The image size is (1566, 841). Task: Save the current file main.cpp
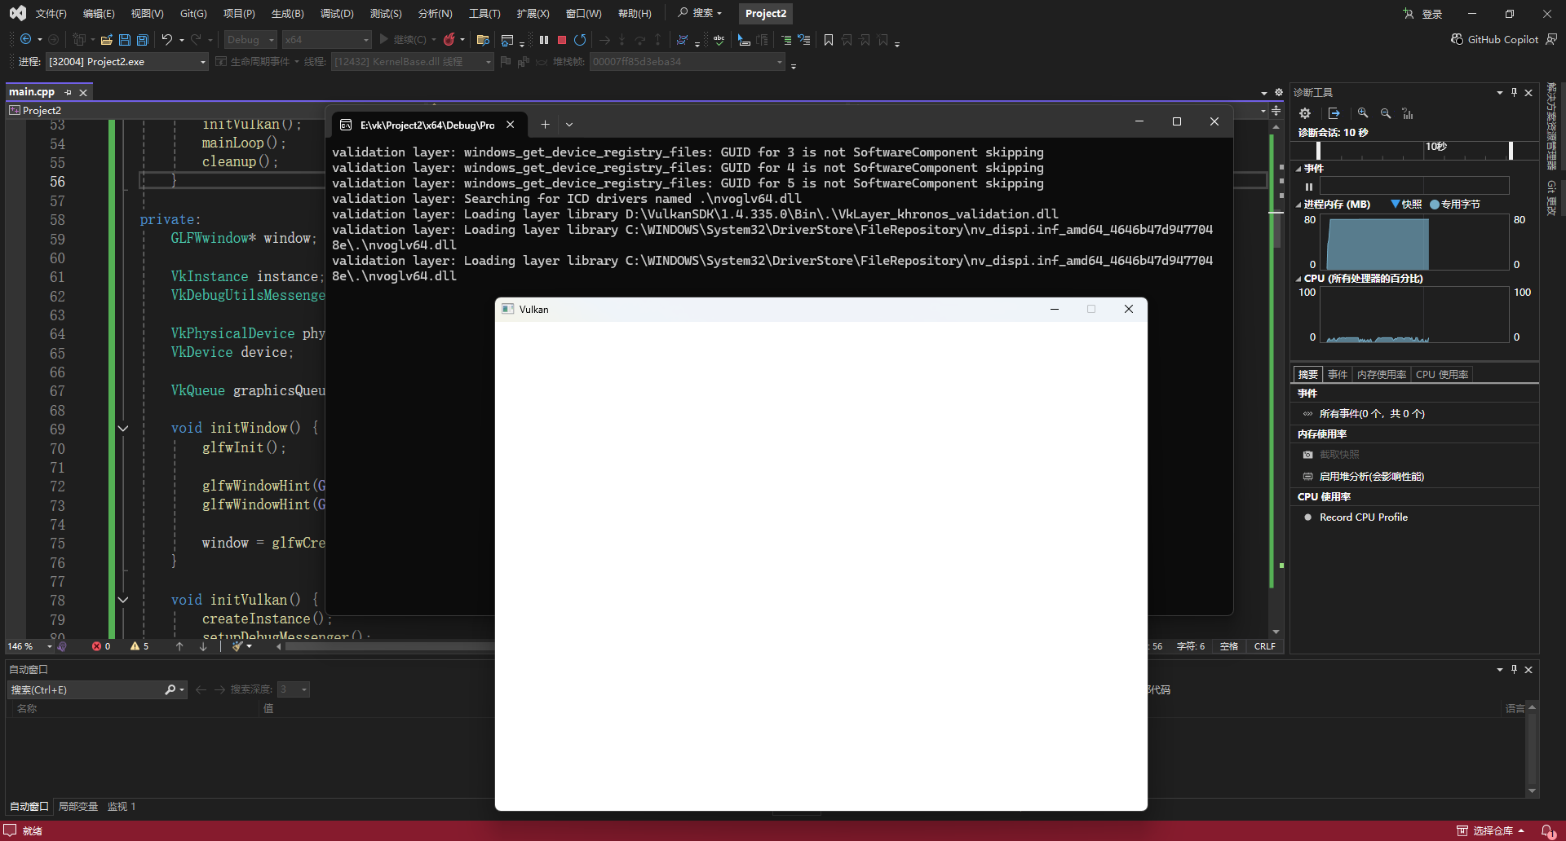(125, 39)
